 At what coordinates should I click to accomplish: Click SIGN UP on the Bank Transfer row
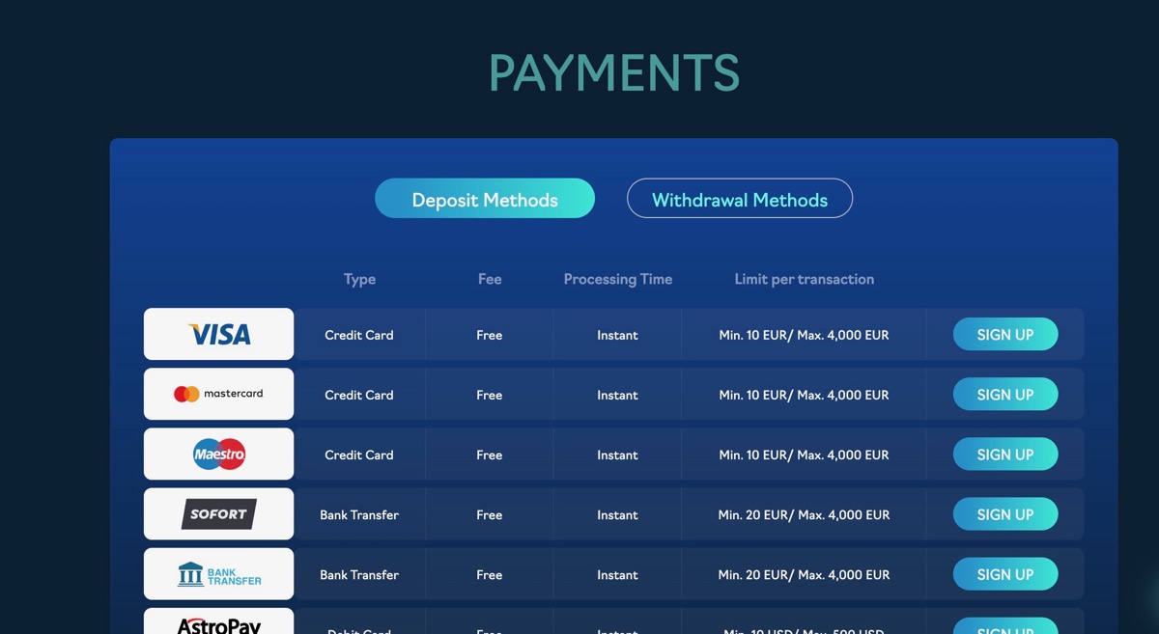(1005, 573)
